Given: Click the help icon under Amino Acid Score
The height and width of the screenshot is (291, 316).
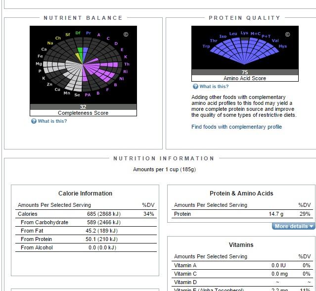Looking at the screenshot, I should click(x=195, y=86).
